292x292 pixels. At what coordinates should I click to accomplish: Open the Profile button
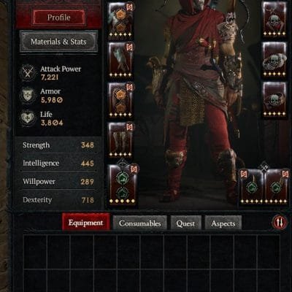tap(58, 18)
